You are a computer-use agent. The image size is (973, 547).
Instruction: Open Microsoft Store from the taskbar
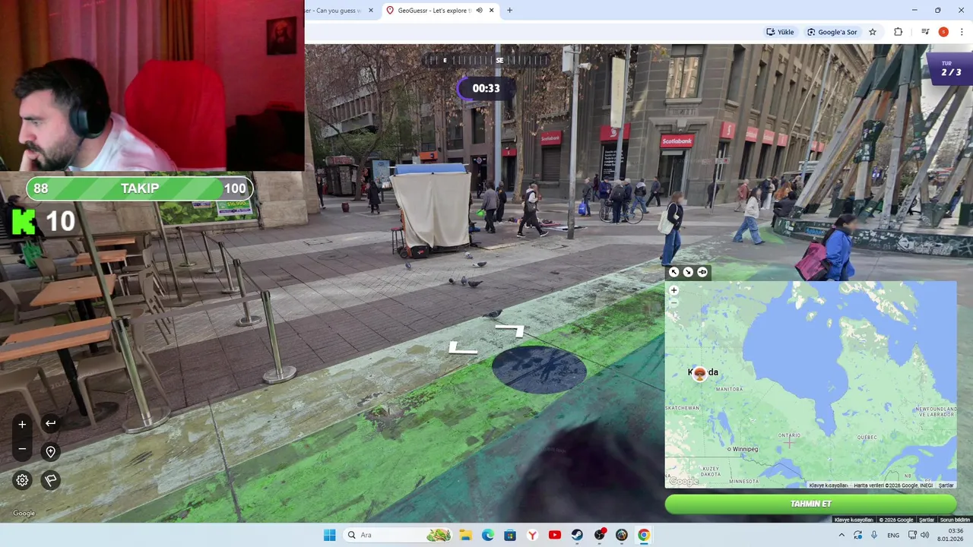coord(510,535)
